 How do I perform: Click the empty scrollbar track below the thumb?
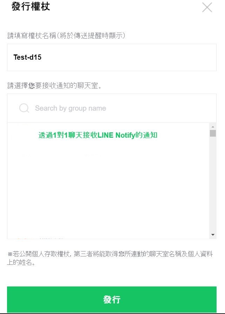point(213,184)
